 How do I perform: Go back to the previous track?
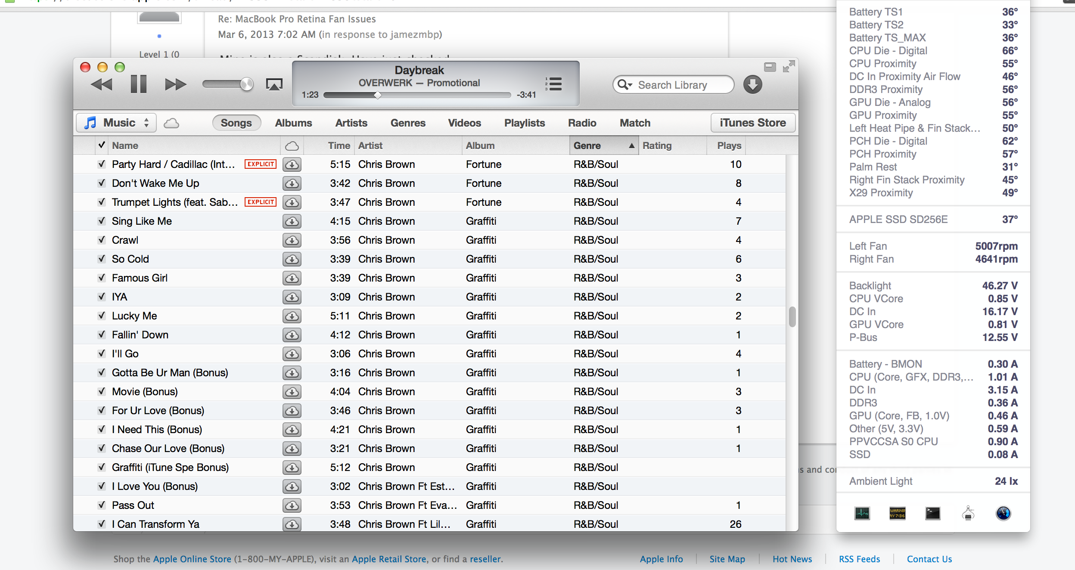(x=102, y=84)
